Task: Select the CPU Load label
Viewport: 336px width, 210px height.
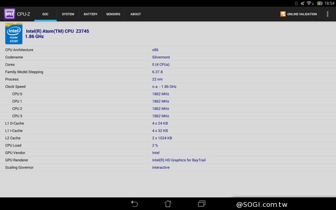Action: coord(13,145)
